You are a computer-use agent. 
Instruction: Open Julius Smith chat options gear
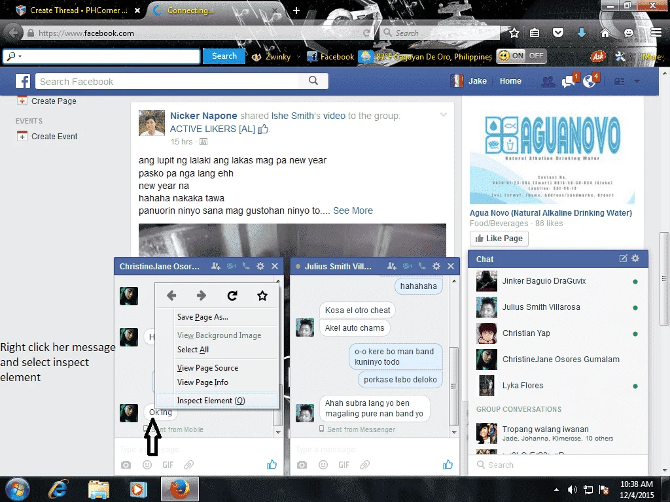coord(436,266)
